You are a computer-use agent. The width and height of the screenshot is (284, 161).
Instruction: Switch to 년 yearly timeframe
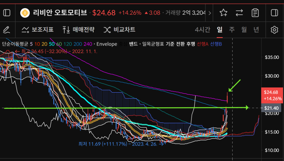click(256, 29)
